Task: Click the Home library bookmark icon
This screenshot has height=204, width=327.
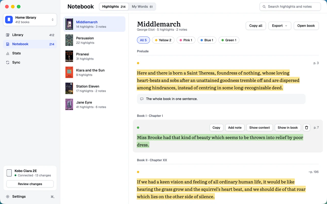Action: pos(9,20)
